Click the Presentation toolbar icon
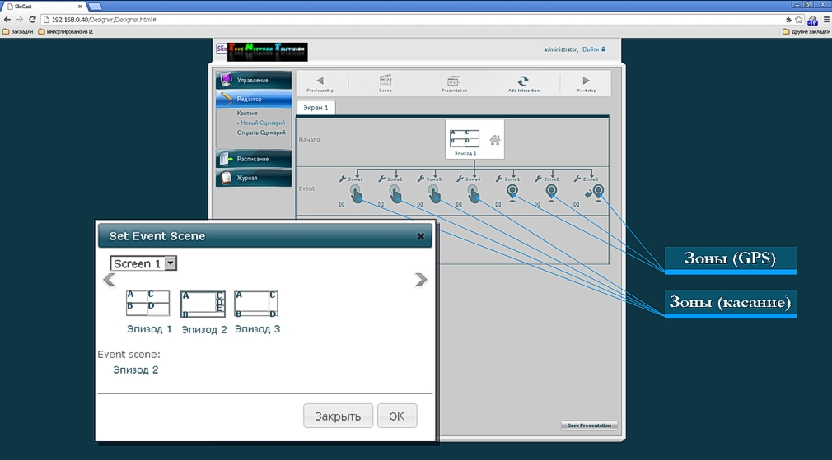The height and width of the screenshot is (460, 832). click(x=454, y=81)
